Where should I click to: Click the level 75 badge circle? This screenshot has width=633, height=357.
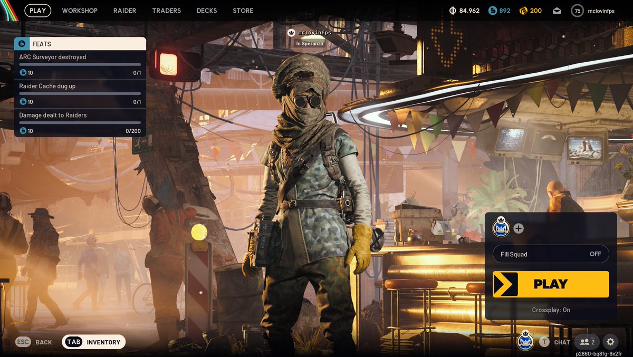click(x=577, y=11)
